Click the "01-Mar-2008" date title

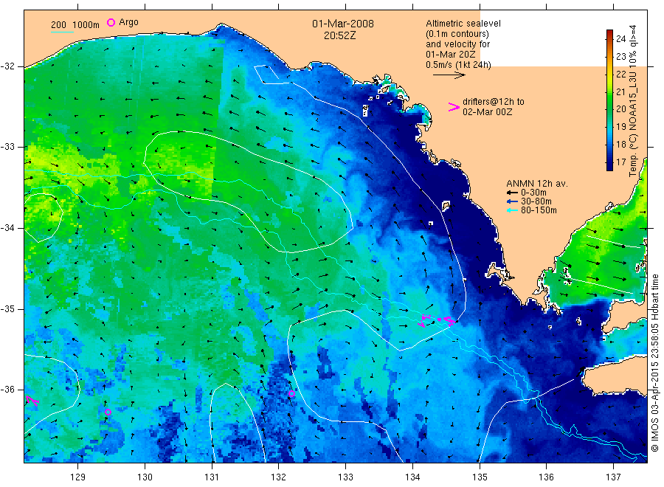pyautogui.click(x=343, y=24)
